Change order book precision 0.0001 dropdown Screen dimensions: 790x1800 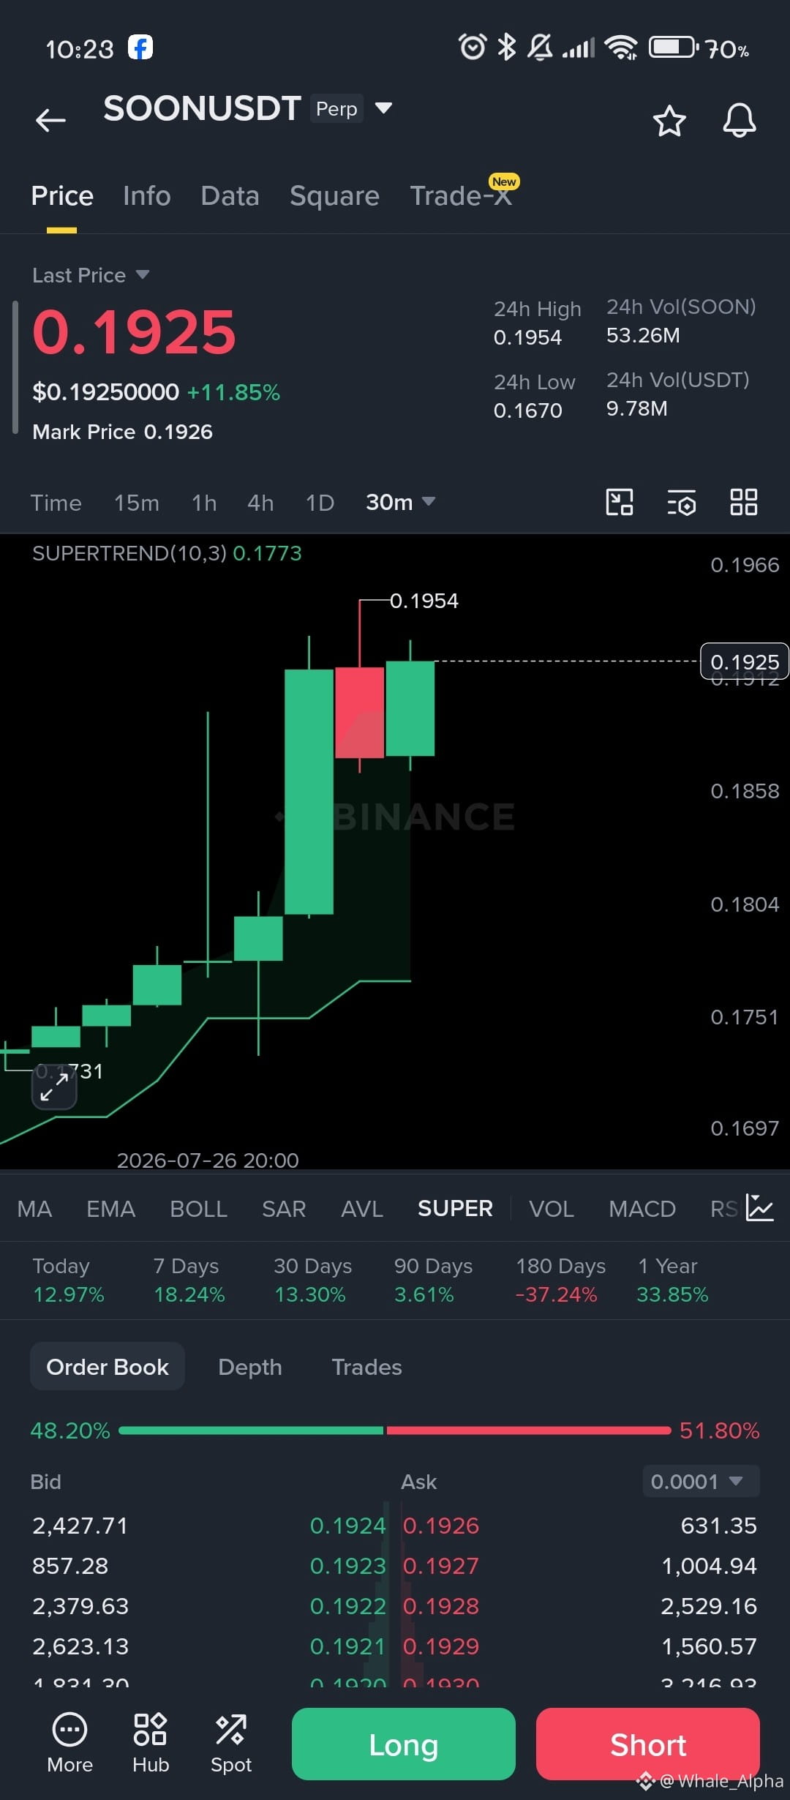click(x=701, y=1482)
